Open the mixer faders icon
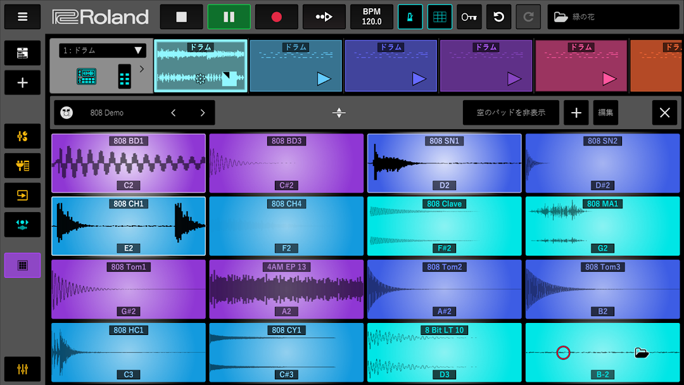The height and width of the screenshot is (385, 684). pos(22,369)
